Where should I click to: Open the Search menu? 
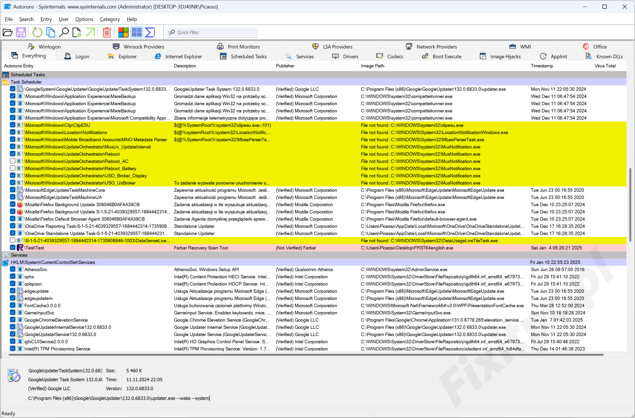click(26, 19)
